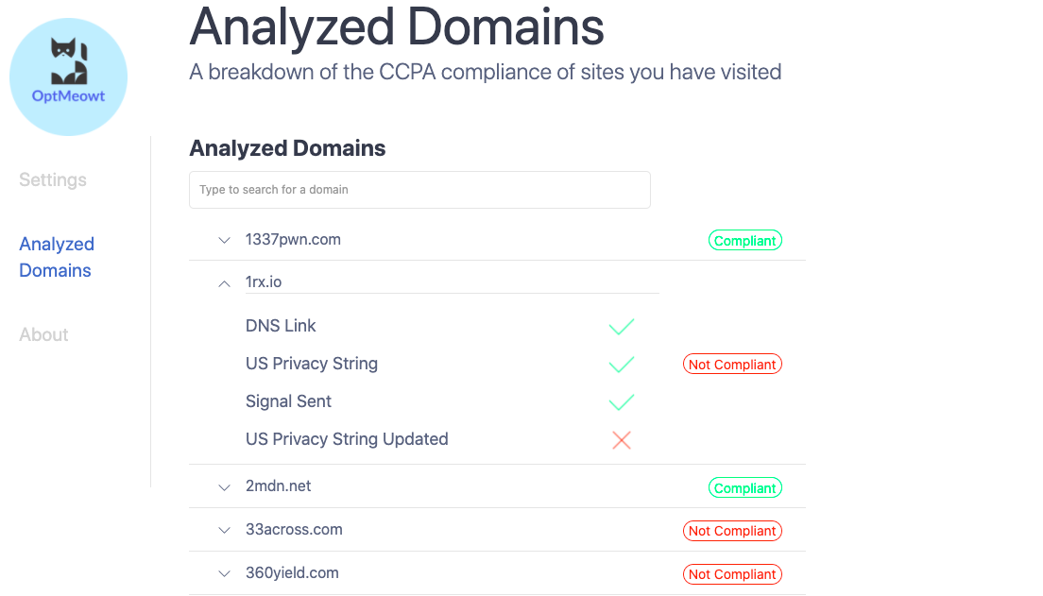
Task: Expand the 360yield.com compliance details
Action: [224, 574]
